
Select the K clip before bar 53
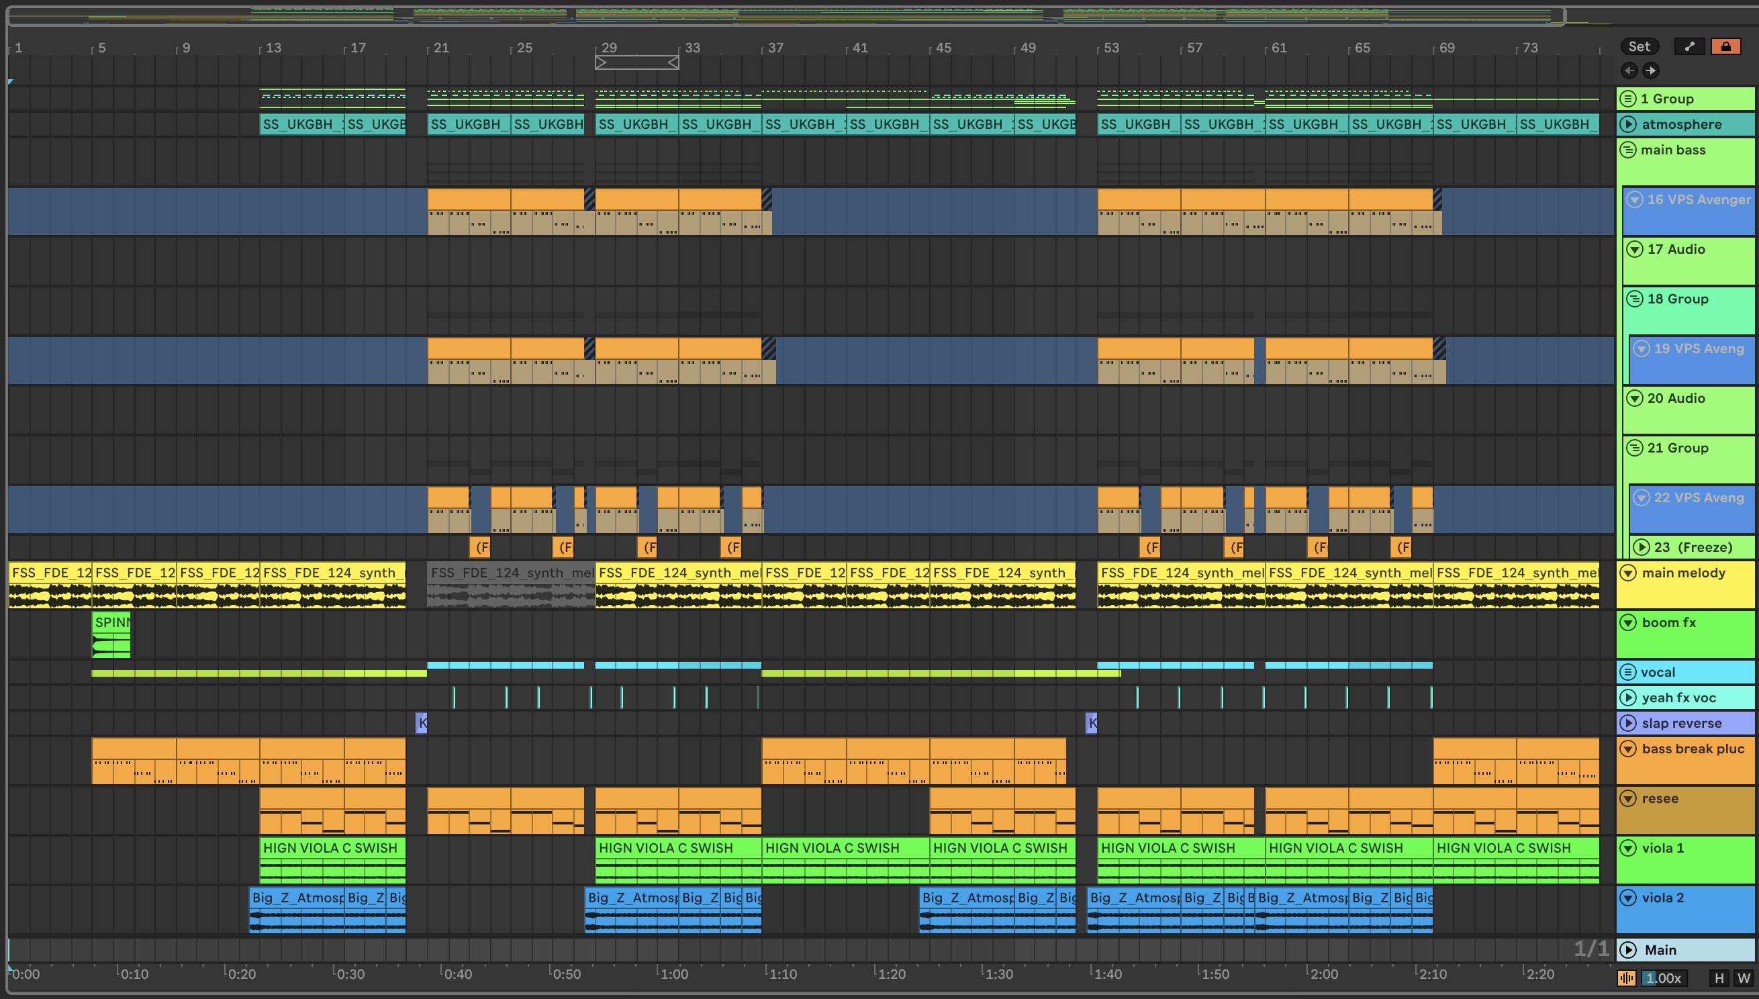coord(1092,722)
